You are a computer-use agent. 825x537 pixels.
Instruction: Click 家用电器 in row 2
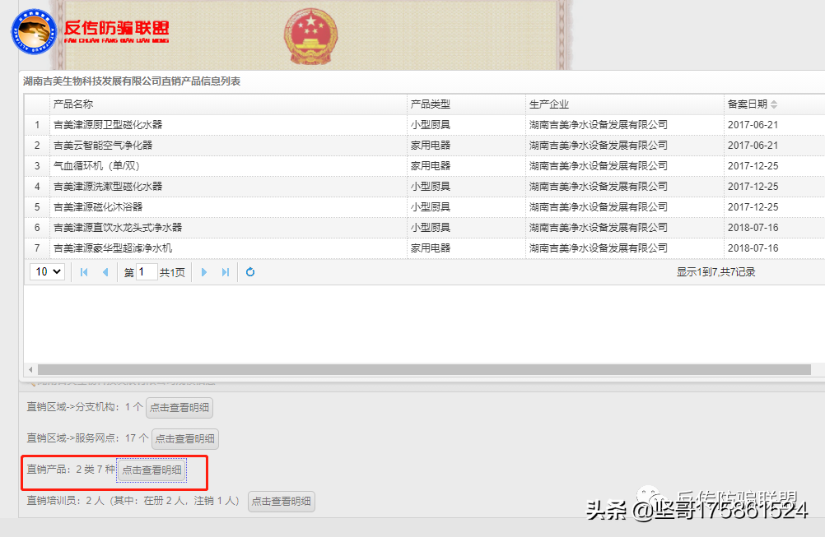click(x=431, y=146)
